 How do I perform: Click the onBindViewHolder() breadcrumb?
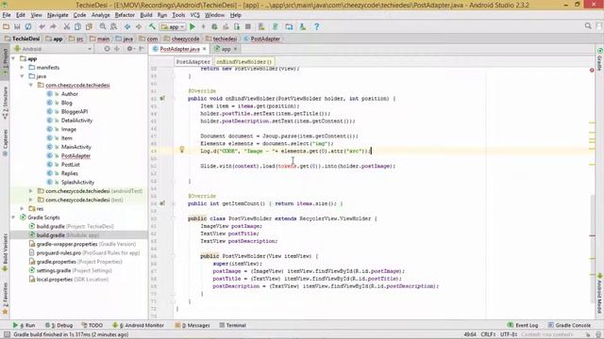click(x=243, y=62)
